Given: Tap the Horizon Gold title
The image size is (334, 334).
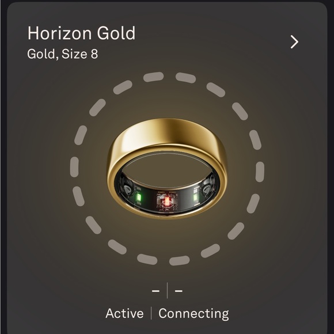Looking at the screenshot, I should click(x=82, y=33).
